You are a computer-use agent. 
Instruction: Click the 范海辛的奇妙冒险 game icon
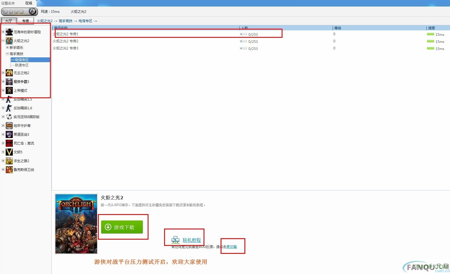pos(9,32)
